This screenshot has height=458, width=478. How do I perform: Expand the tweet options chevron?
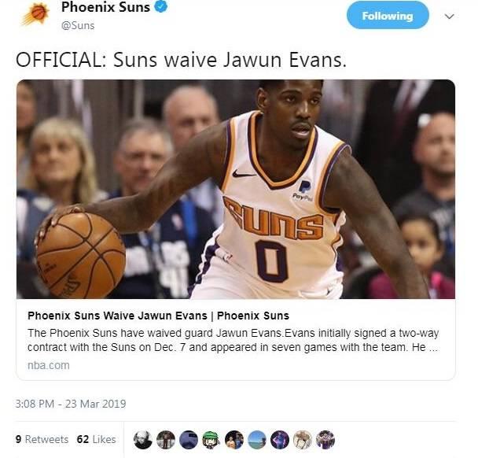(450, 17)
